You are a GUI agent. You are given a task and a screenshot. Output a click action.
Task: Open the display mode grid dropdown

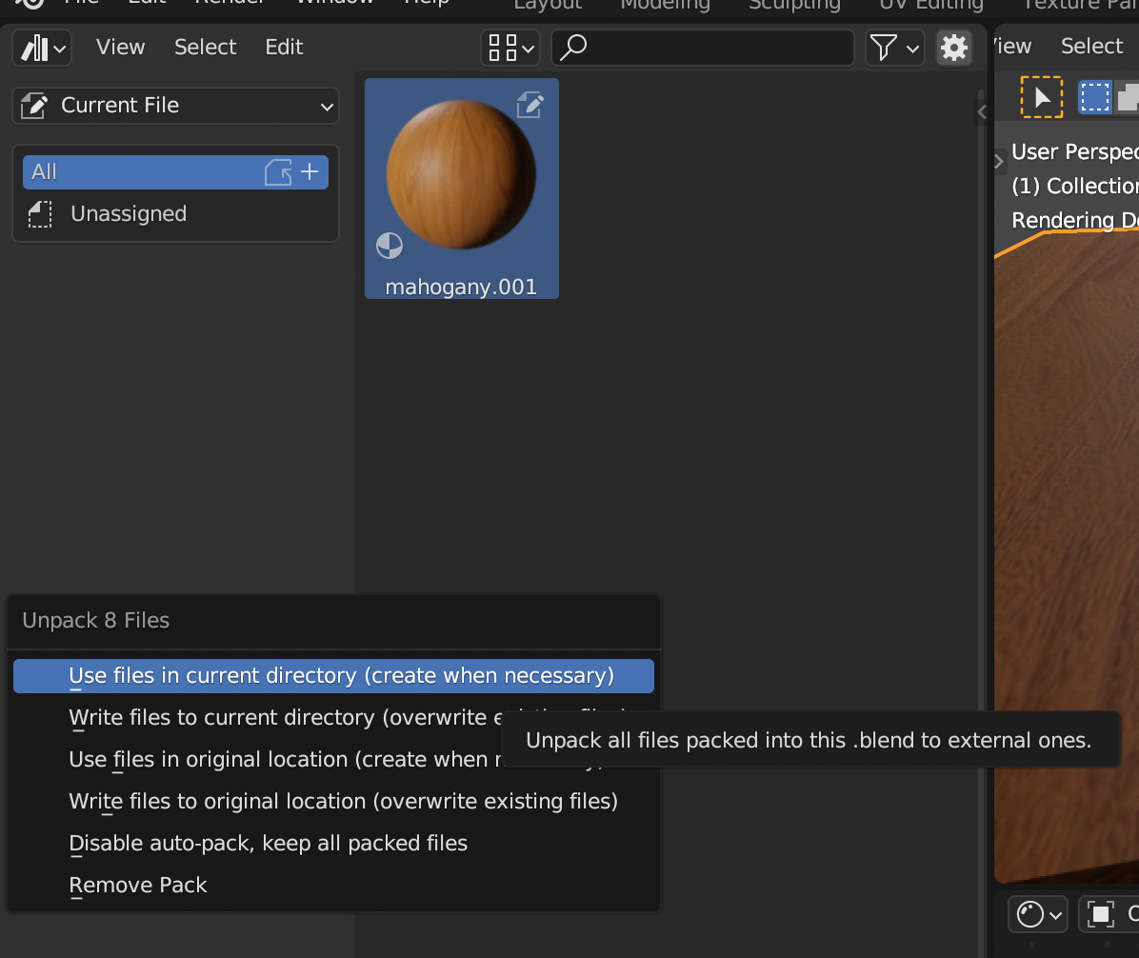[511, 48]
